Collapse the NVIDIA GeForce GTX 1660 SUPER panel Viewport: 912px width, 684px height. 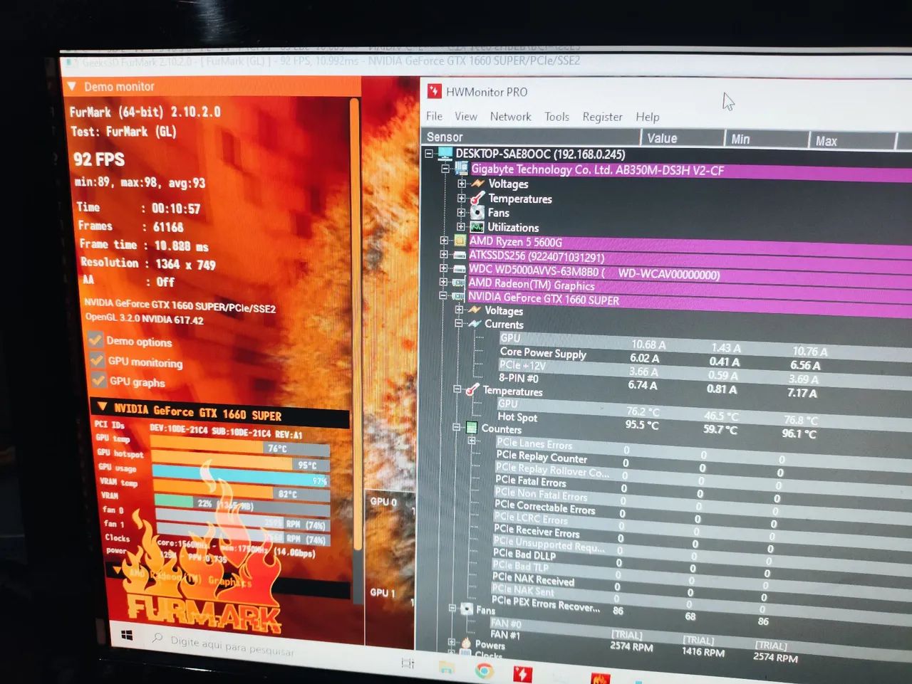point(102,406)
